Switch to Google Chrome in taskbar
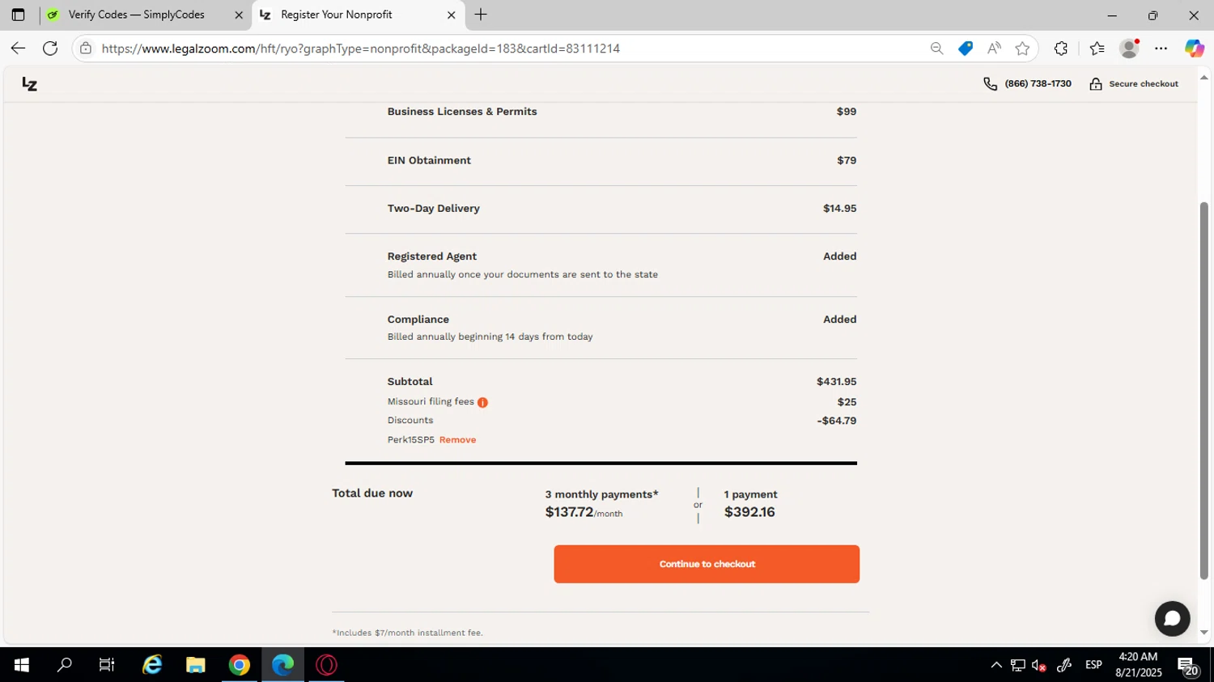The width and height of the screenshot is (1214, 682). 240,665
